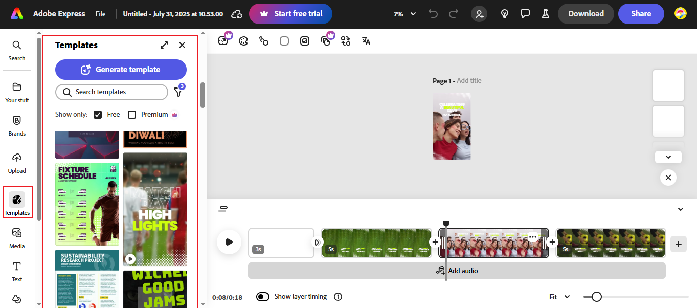Play the video timeline

[229, 242]
